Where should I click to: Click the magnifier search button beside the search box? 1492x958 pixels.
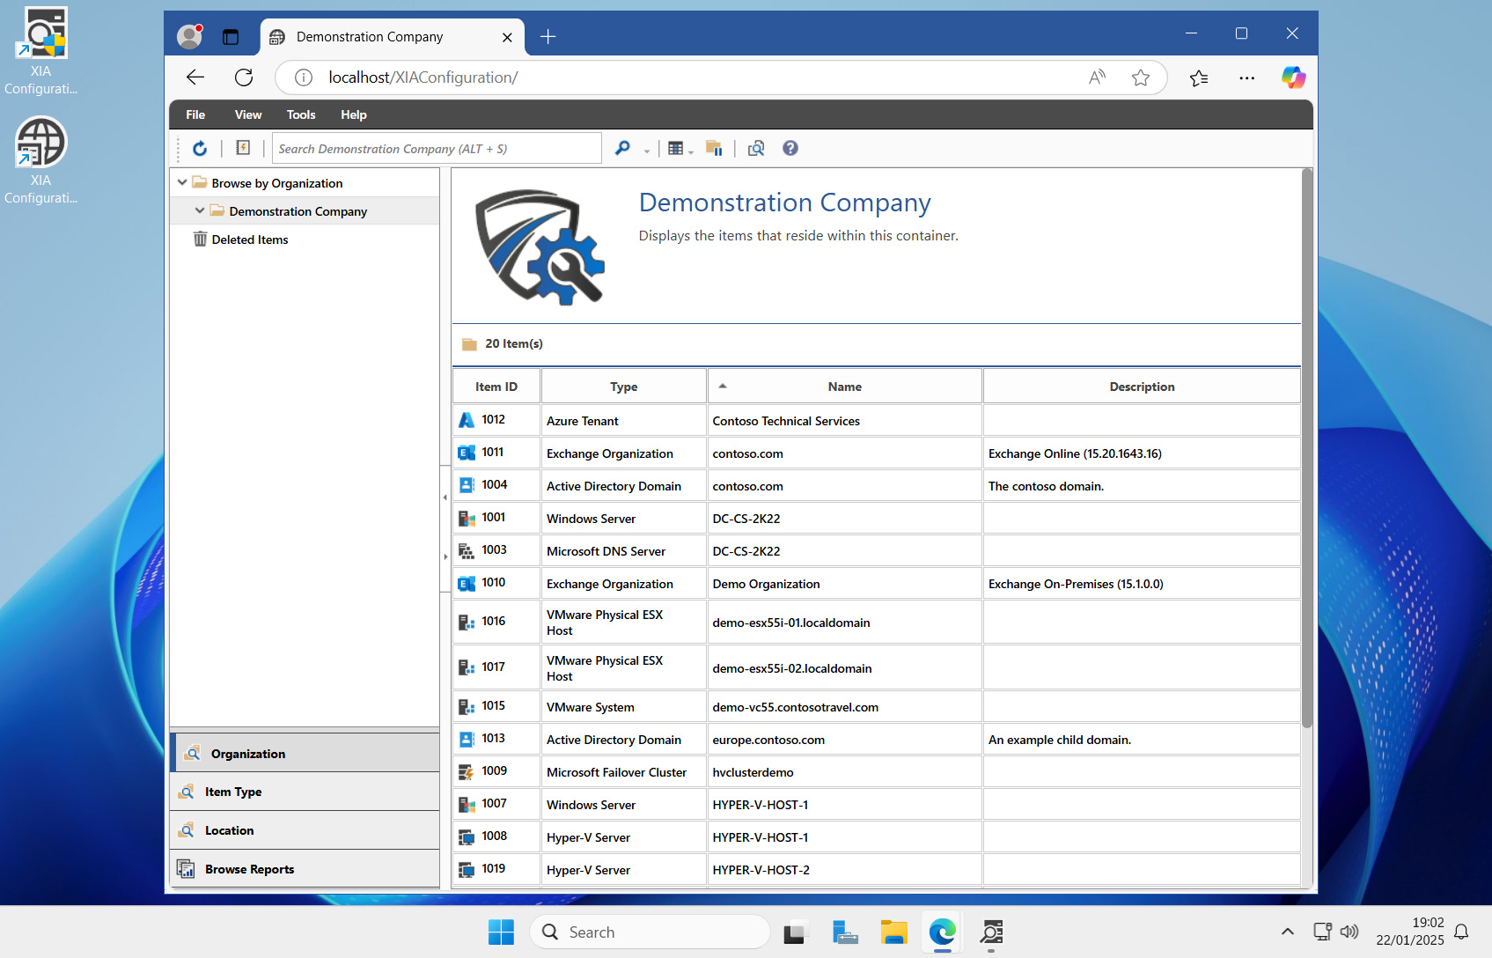(622, 149)
